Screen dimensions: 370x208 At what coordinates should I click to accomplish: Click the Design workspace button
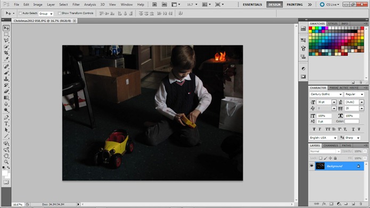274,4
